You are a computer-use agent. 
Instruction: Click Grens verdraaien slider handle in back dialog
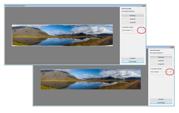click(167, 72)
